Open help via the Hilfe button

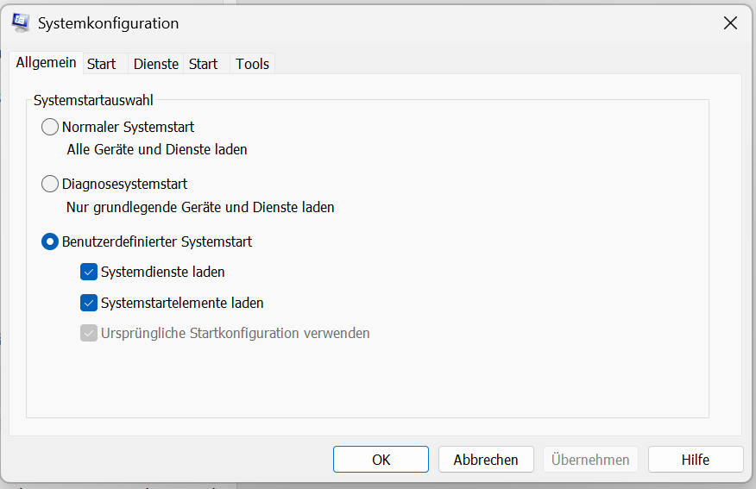(x=695, y=460)
